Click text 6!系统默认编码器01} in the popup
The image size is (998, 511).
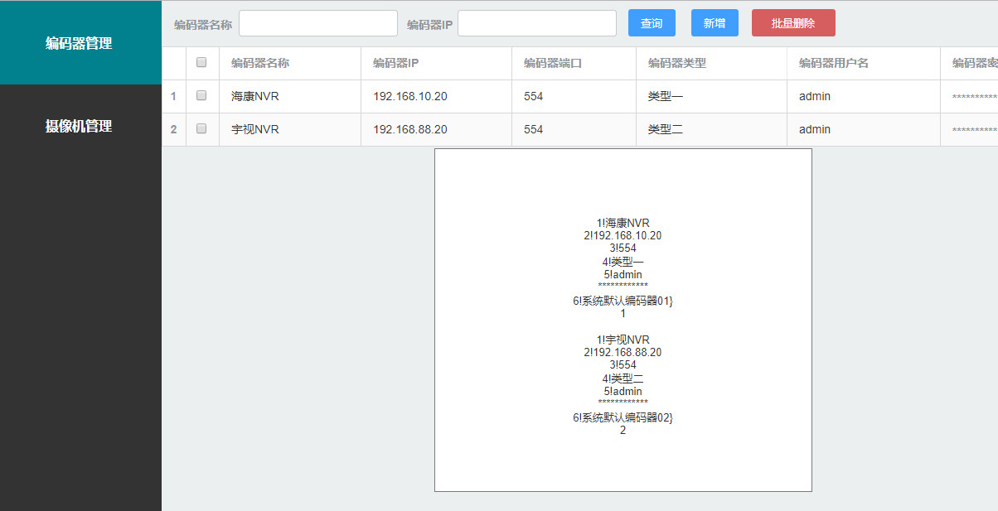click(623, 301)
